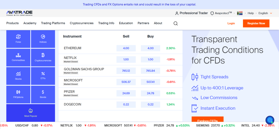Open the Education menu

click(126, 23)
